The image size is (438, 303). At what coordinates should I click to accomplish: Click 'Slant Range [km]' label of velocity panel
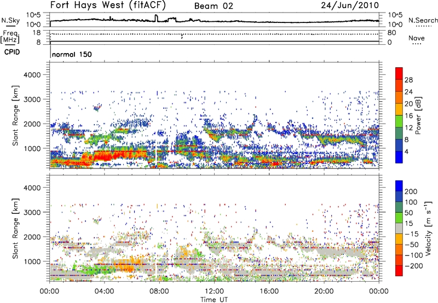pyautogui.click(x=15, y=229)
